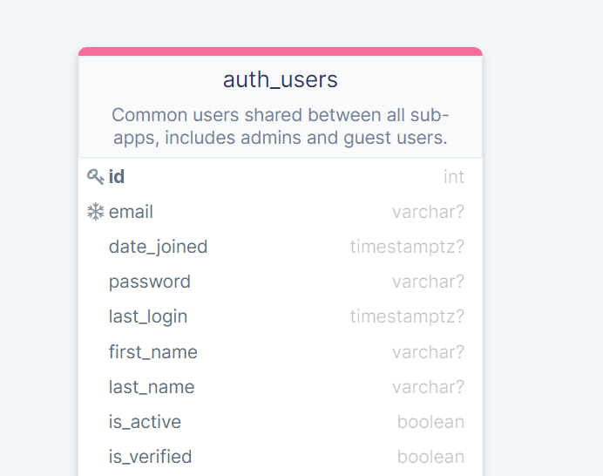
Task: Select the id column row
Action: tap(281, 177)
